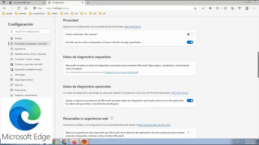Open Más información link under Privacidad
Image resolution: width=259 pixels, height=145 pixels.
[133, 27]
